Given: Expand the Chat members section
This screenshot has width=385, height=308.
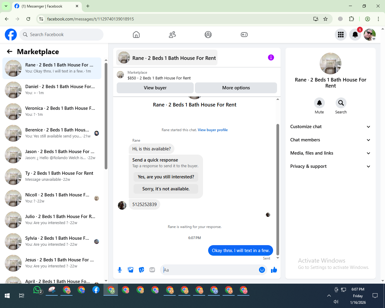Looking at the screenshot, I should tap(331, 140).
